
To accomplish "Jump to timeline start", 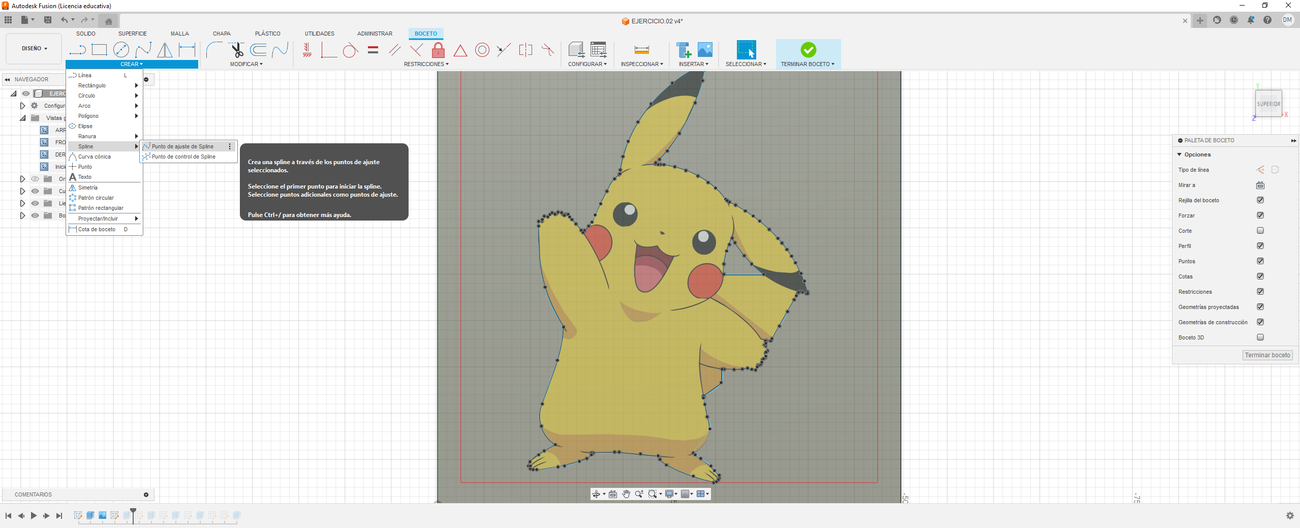I will [x=8, y=515].
